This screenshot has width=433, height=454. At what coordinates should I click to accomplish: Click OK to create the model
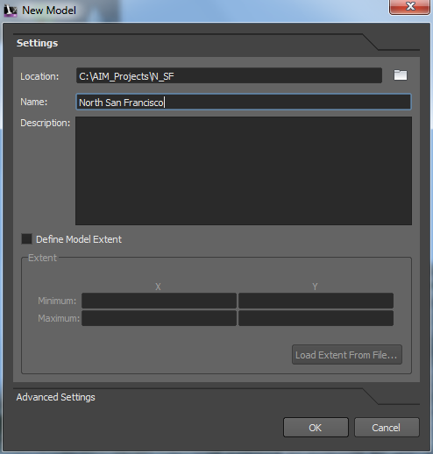tap(316, 428)
